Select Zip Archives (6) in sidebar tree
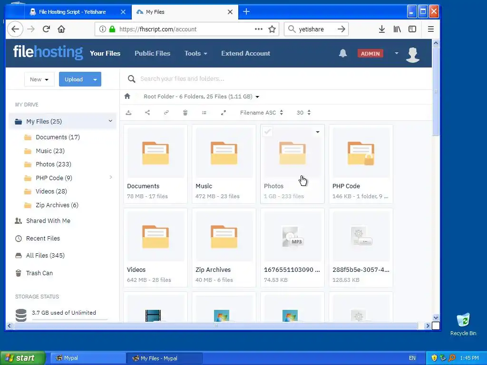Image resolution: width=487 pixels, height=365 pixels. pos(57,205)
